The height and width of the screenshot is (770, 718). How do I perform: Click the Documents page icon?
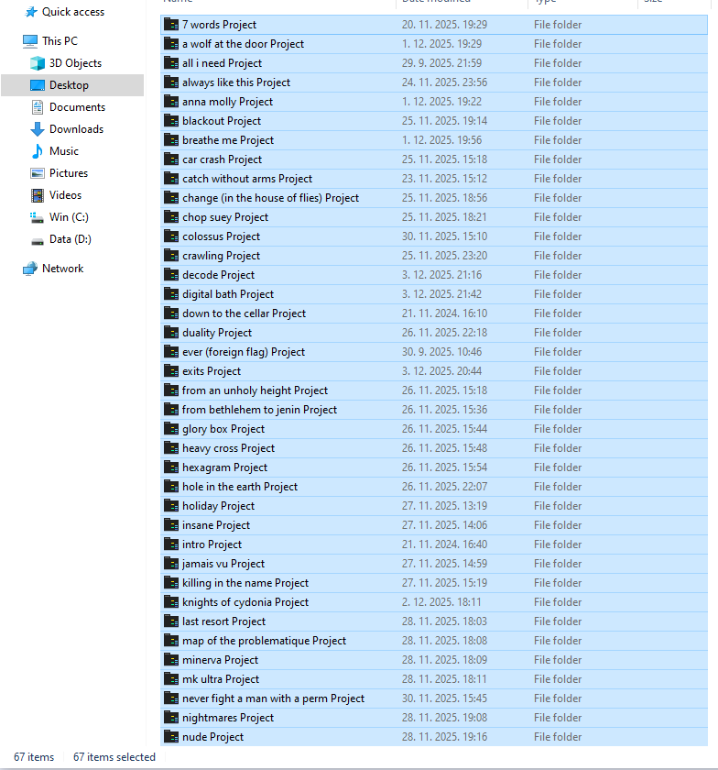pyautogui.click(x=38, y=107)
